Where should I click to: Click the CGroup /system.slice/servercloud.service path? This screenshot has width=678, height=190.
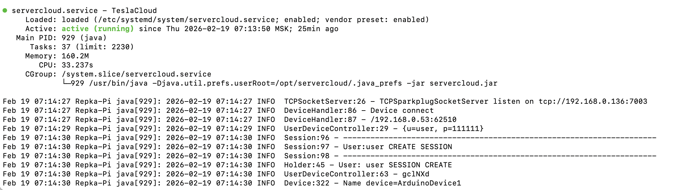pyautogui.click(x=136, y=74)
